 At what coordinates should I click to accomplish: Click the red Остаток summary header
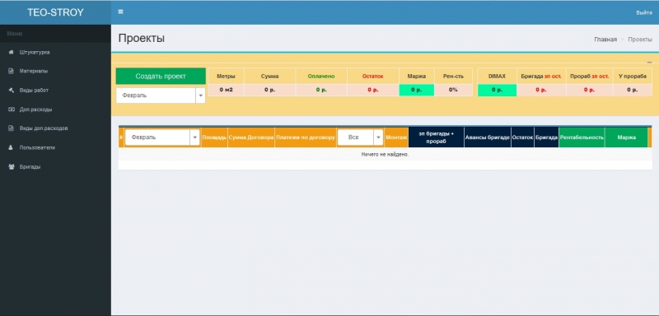click(373, 77)
